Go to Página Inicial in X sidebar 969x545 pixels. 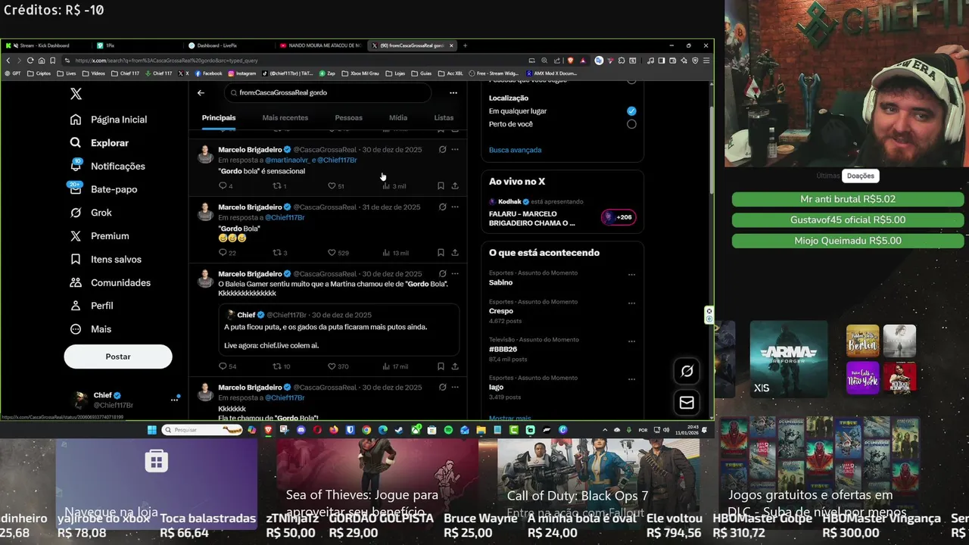[109, 120]
